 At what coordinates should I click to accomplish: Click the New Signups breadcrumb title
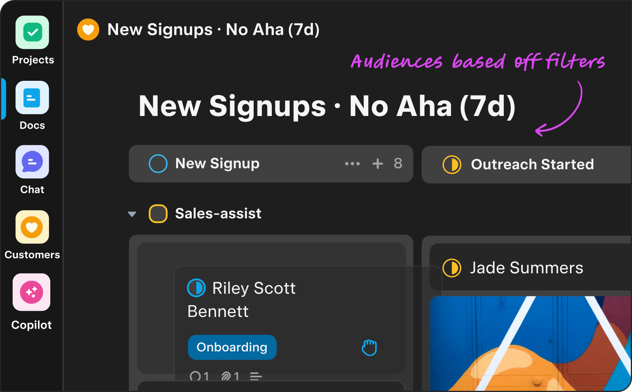(213, 30)
